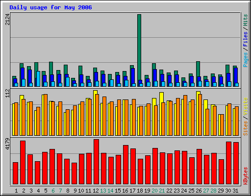Click day label 24 on the x-axis
This screenshot has height=196, width=251.
click(x=184, y=191)
